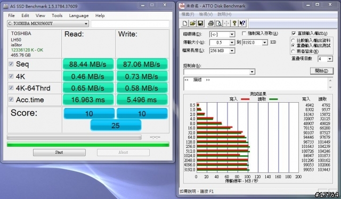Click the Print icon in ATTO toolbar
This screenshot has height=199, width=341.
pyautogui.click(x=211, y=23)
